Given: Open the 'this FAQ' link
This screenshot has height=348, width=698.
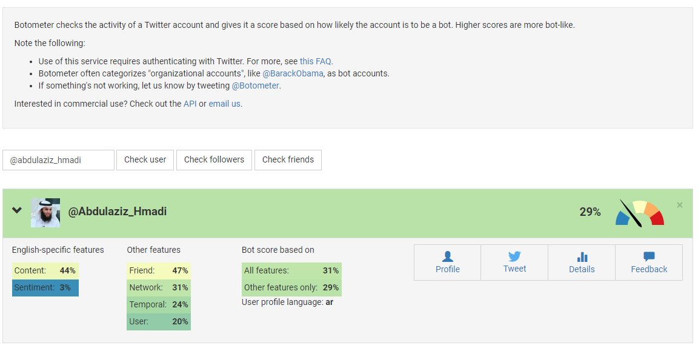Looking at the screenshot, I should tap(316, 61).
